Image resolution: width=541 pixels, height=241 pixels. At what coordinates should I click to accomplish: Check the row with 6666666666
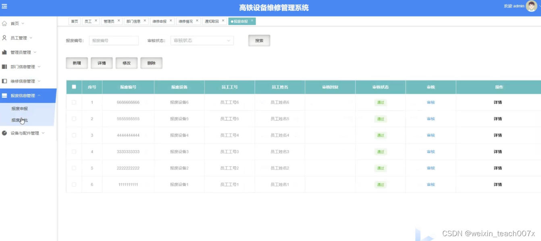(74, 102)
